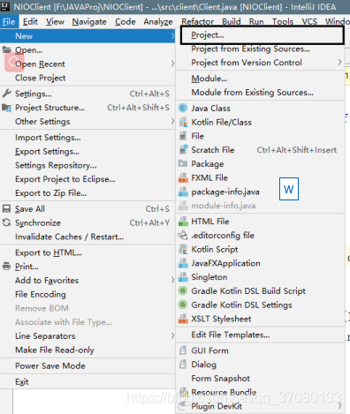Image resolution: width=350 pixels, height=414 pixels.
Task: Click the Synchronize refresh icon
Action: [6, 222]
